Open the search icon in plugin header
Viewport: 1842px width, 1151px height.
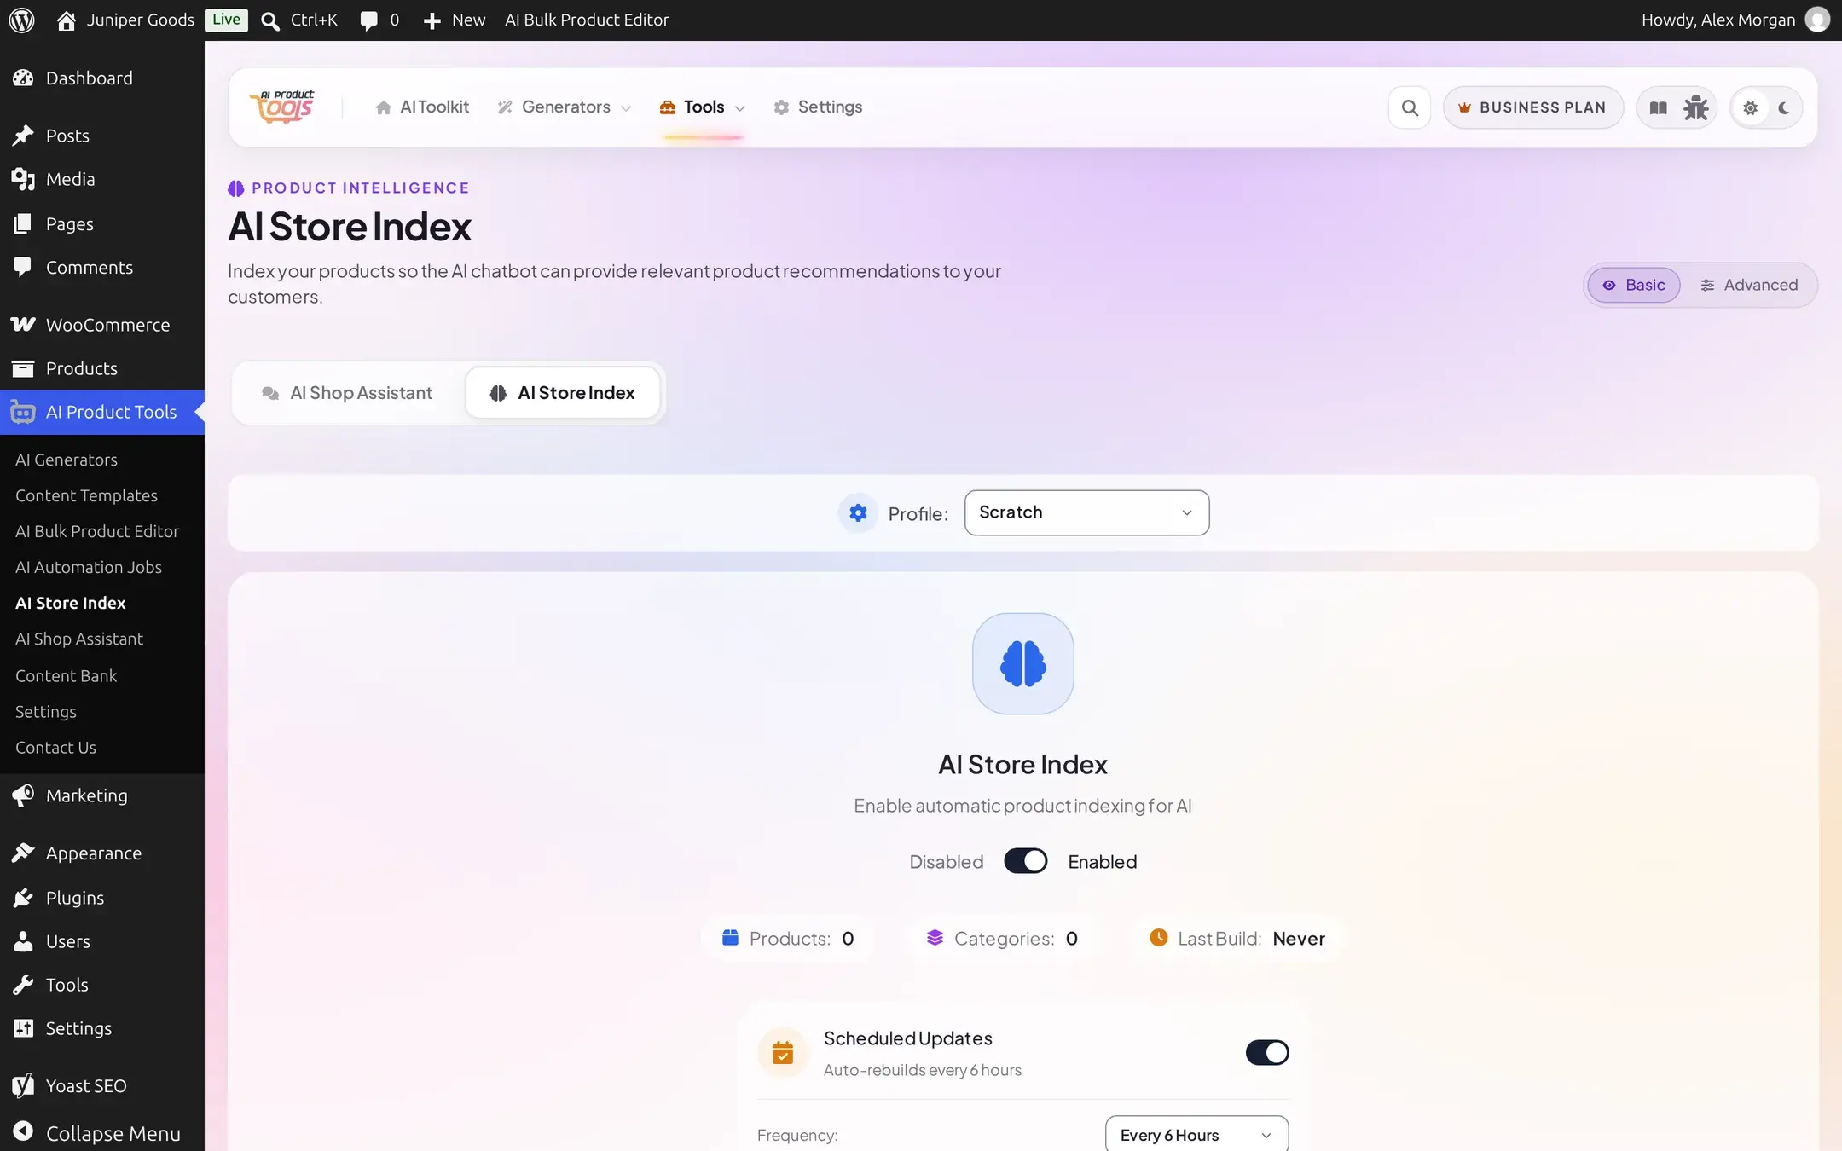click(1410, 107)
